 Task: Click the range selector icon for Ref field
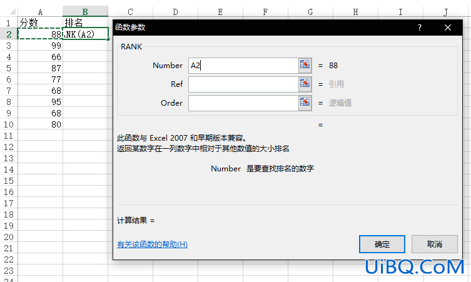305,84
